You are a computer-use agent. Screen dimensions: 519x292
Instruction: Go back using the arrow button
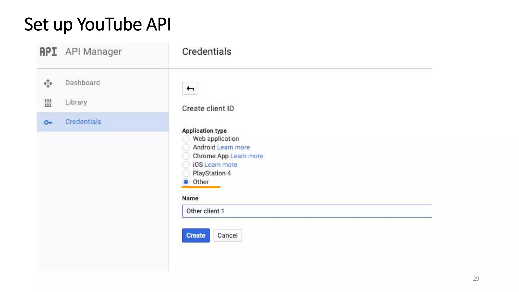tap(190, 88)
